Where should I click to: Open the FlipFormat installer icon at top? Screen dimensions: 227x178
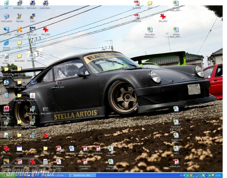[x=32, y=3]
